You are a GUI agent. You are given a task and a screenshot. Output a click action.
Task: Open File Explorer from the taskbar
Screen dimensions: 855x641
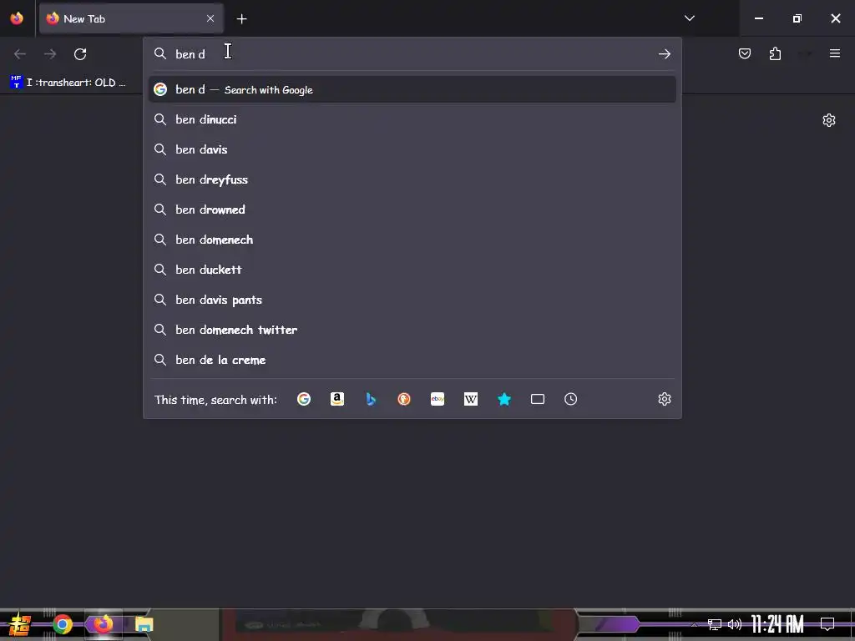[144, 624]
